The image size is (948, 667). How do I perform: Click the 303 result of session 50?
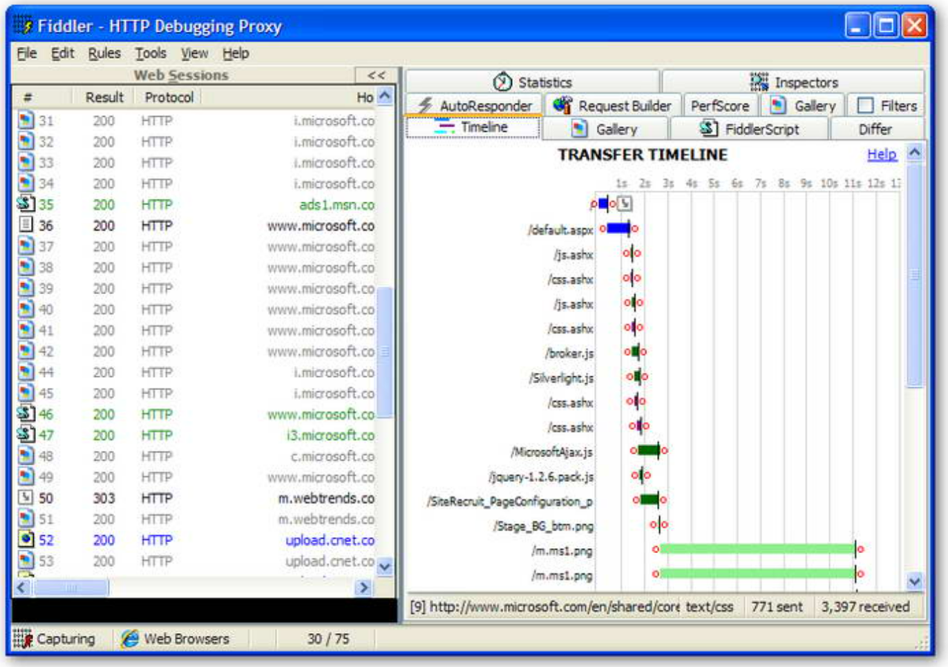(104, 498)
